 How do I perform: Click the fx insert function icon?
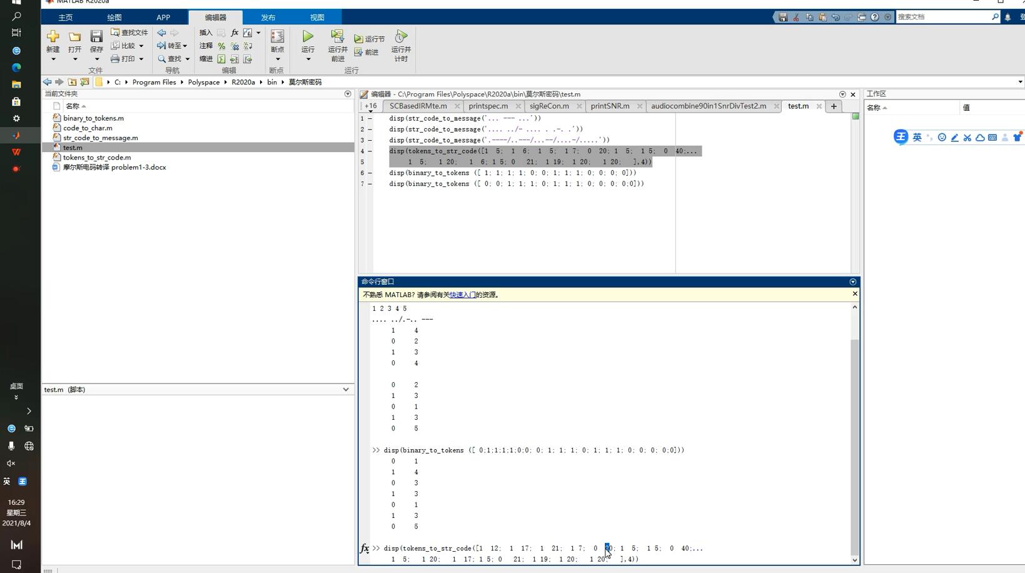click(235, 33)
